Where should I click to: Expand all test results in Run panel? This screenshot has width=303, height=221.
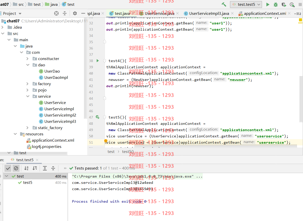(45, 168)
